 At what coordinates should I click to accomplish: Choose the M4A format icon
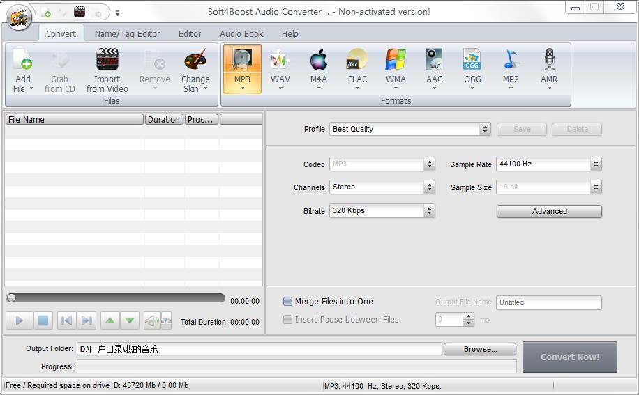pos(319,61)
